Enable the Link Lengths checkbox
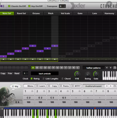Viewport: 117px width, 118px height. (43, 79)
